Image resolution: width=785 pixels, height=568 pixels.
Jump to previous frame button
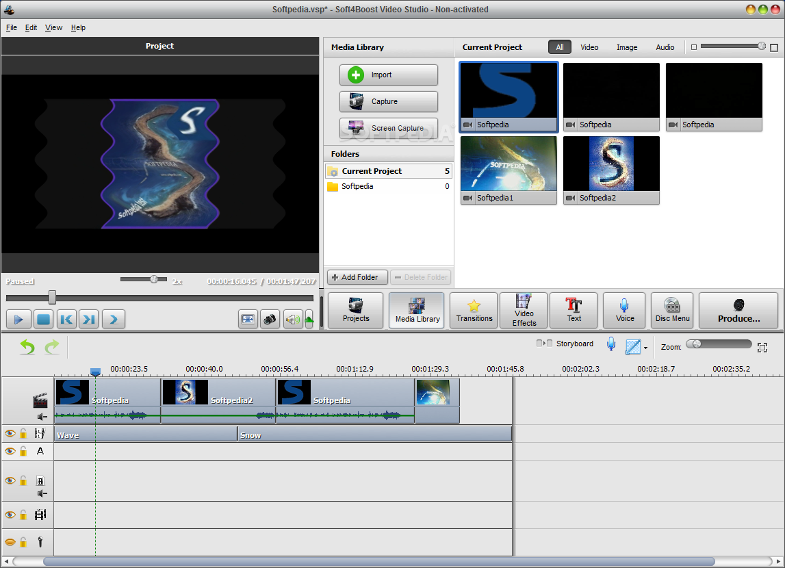66,320
